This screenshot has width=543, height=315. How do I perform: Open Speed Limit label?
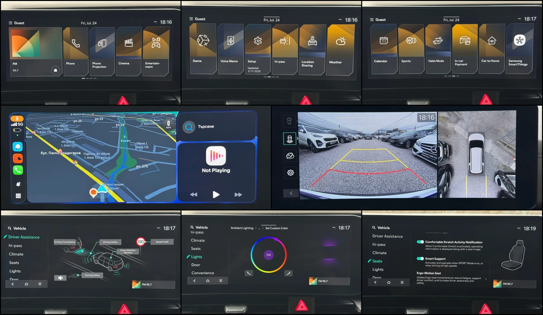[162, 242]
